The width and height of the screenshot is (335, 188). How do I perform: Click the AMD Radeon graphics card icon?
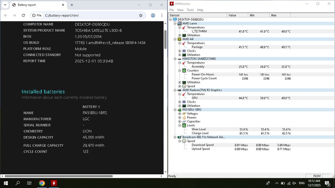click(180, 90)
